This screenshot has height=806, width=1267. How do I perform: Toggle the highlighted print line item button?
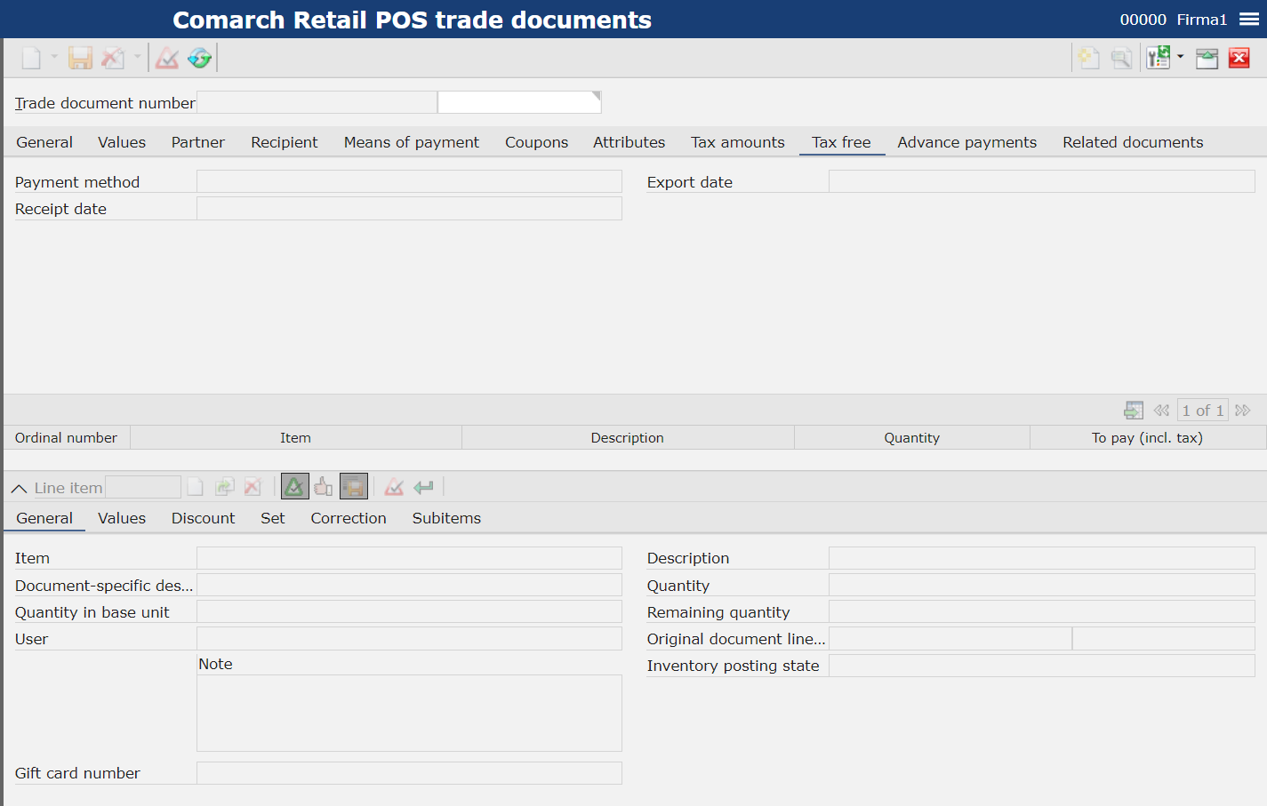[354, 487]
